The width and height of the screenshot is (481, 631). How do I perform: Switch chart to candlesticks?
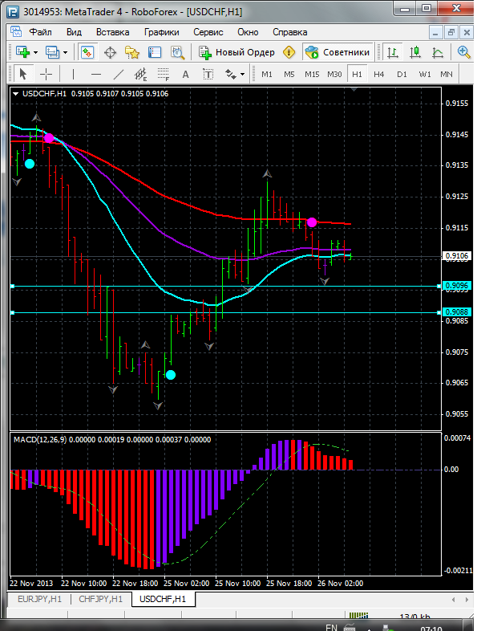pos(415,52)
